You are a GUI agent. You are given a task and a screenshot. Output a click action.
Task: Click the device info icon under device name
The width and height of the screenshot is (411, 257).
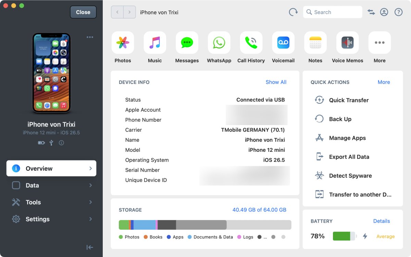pos(61,143)
